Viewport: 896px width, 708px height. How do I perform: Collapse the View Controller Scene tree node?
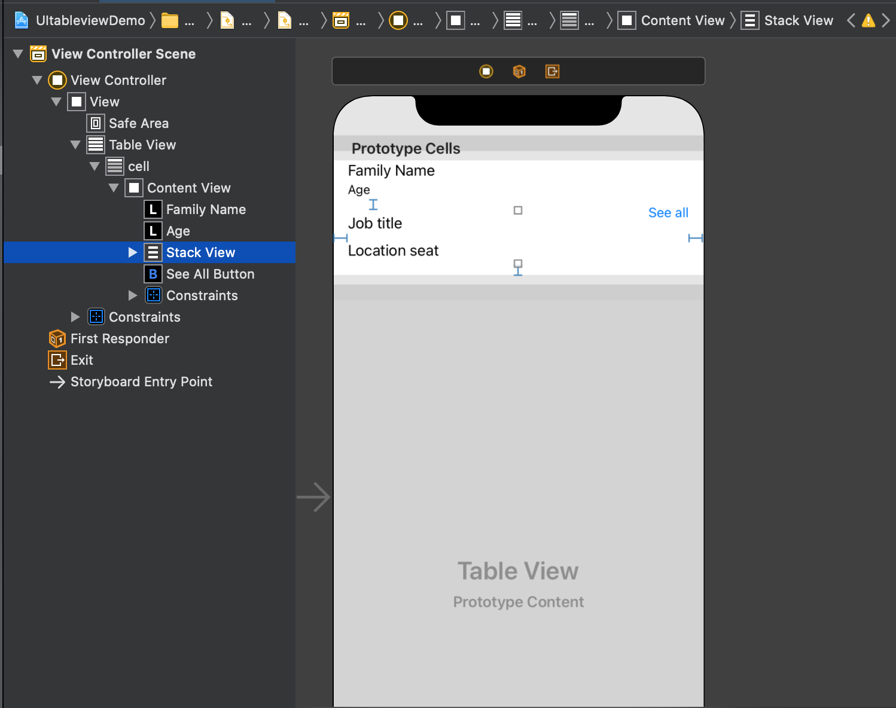pyautogui.click(x=17, y=53)
